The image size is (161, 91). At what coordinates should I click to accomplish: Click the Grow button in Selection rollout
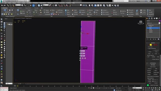click(156, 52)
